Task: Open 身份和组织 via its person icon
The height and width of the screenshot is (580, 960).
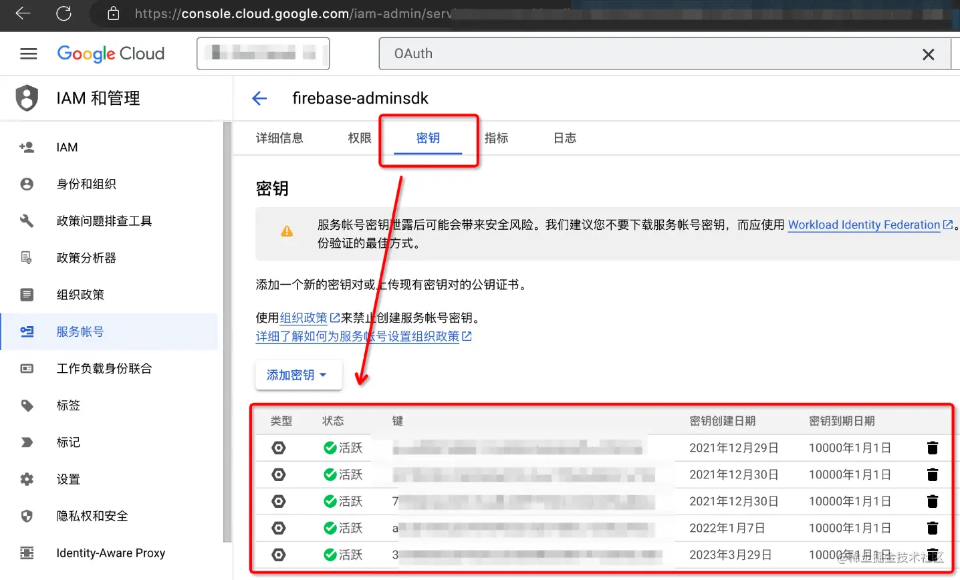Action: 27,184
